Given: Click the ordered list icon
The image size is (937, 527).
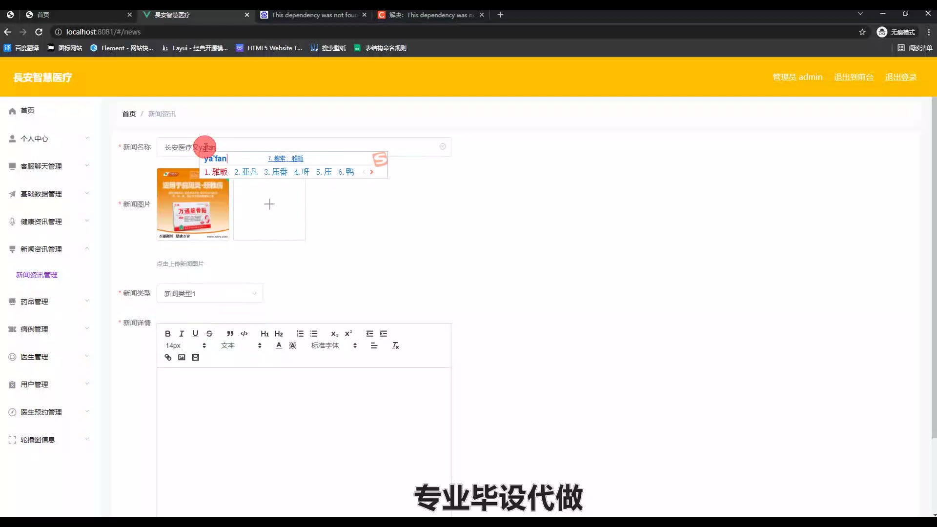Looking at the screenshot, I should [300, 334].
